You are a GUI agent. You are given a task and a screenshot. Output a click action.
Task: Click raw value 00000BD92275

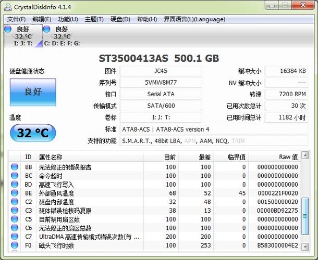(x=277, y=211)
